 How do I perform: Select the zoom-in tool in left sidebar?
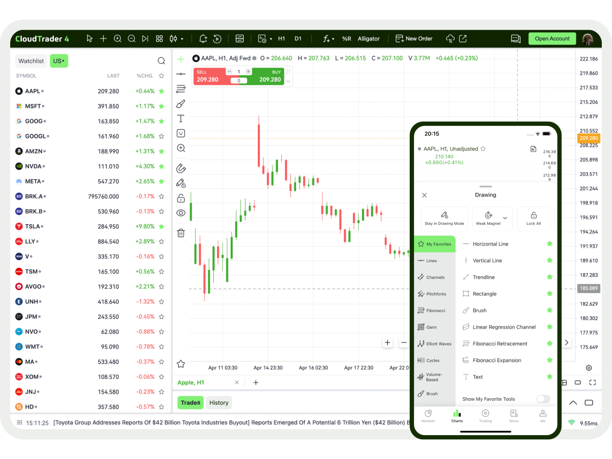(181, 148)
